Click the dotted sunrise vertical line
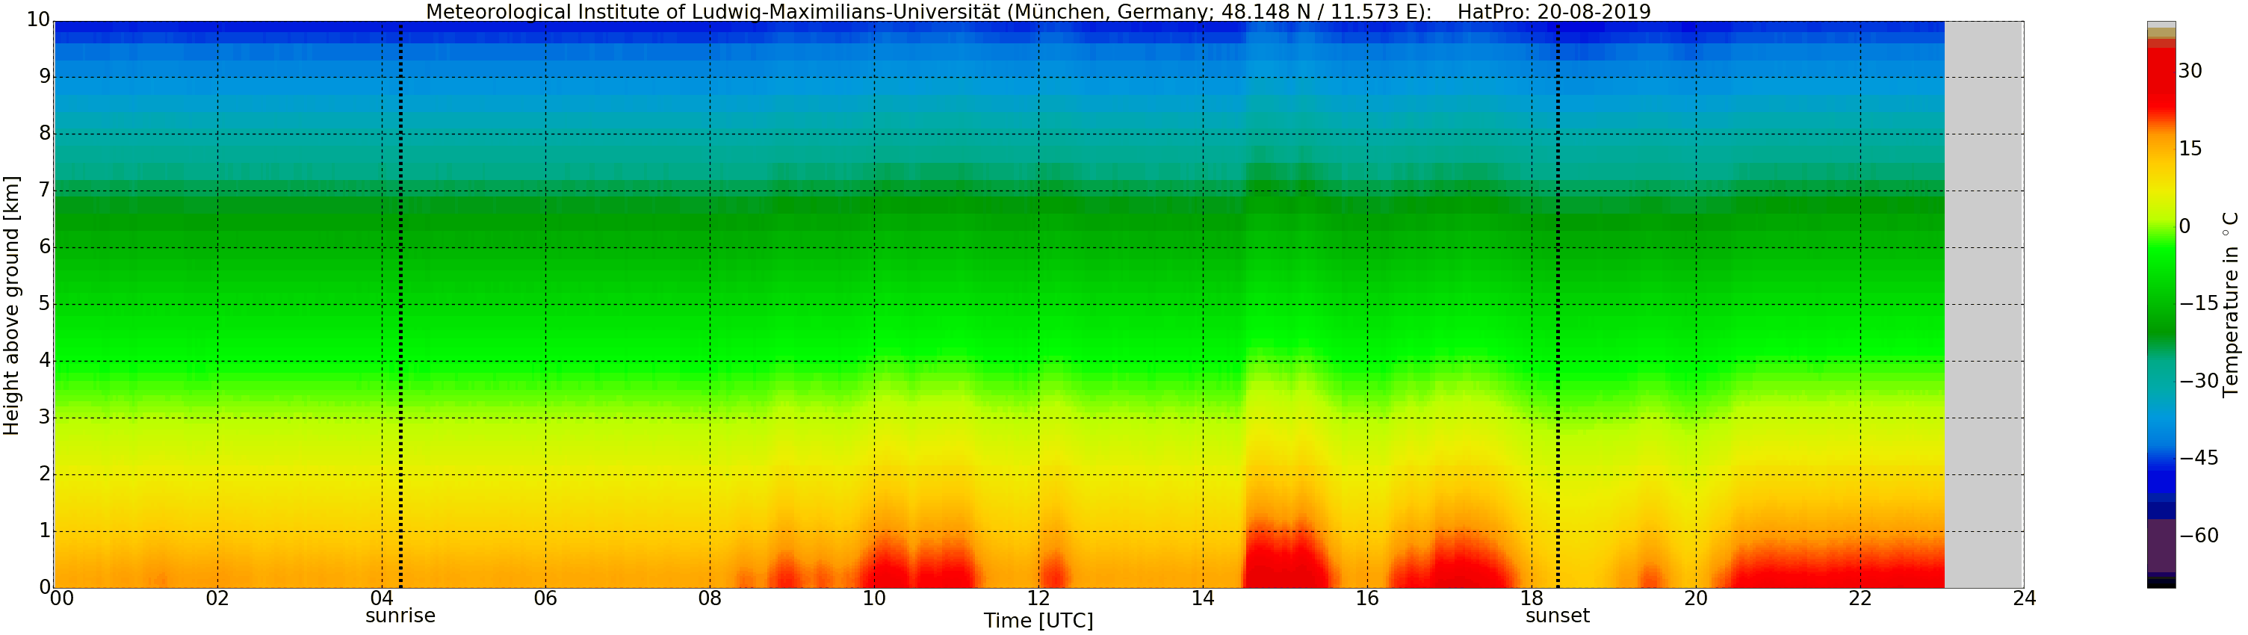This screenshot has height=635, width=2248. (400, 304)
